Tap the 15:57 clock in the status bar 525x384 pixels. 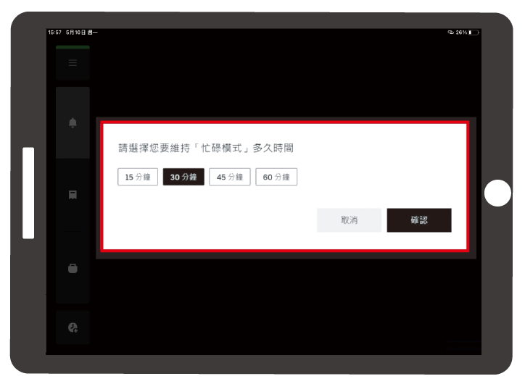point(54,33)
